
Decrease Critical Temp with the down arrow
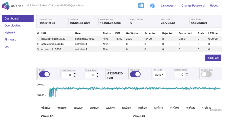[97, 76]
